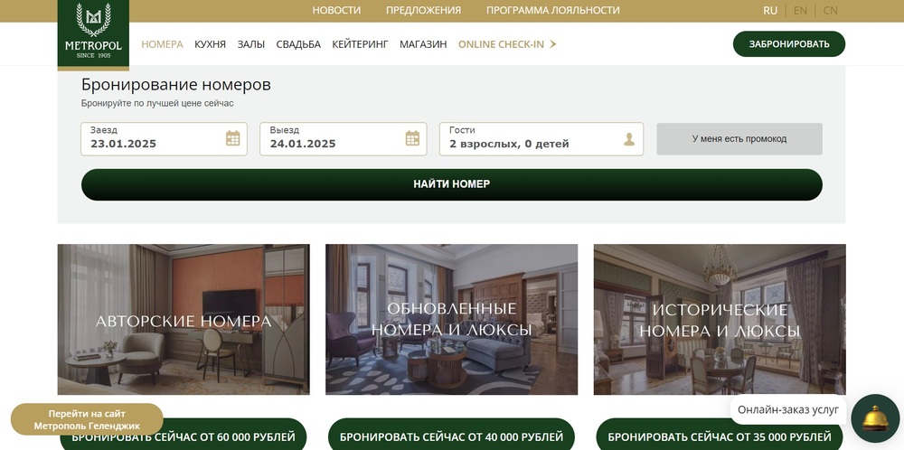Expand the Гости guests selector
Screen dimensions: 904x450
541,139
